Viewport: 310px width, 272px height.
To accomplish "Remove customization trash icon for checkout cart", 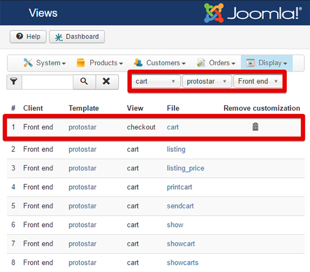I will pos(255,127).
